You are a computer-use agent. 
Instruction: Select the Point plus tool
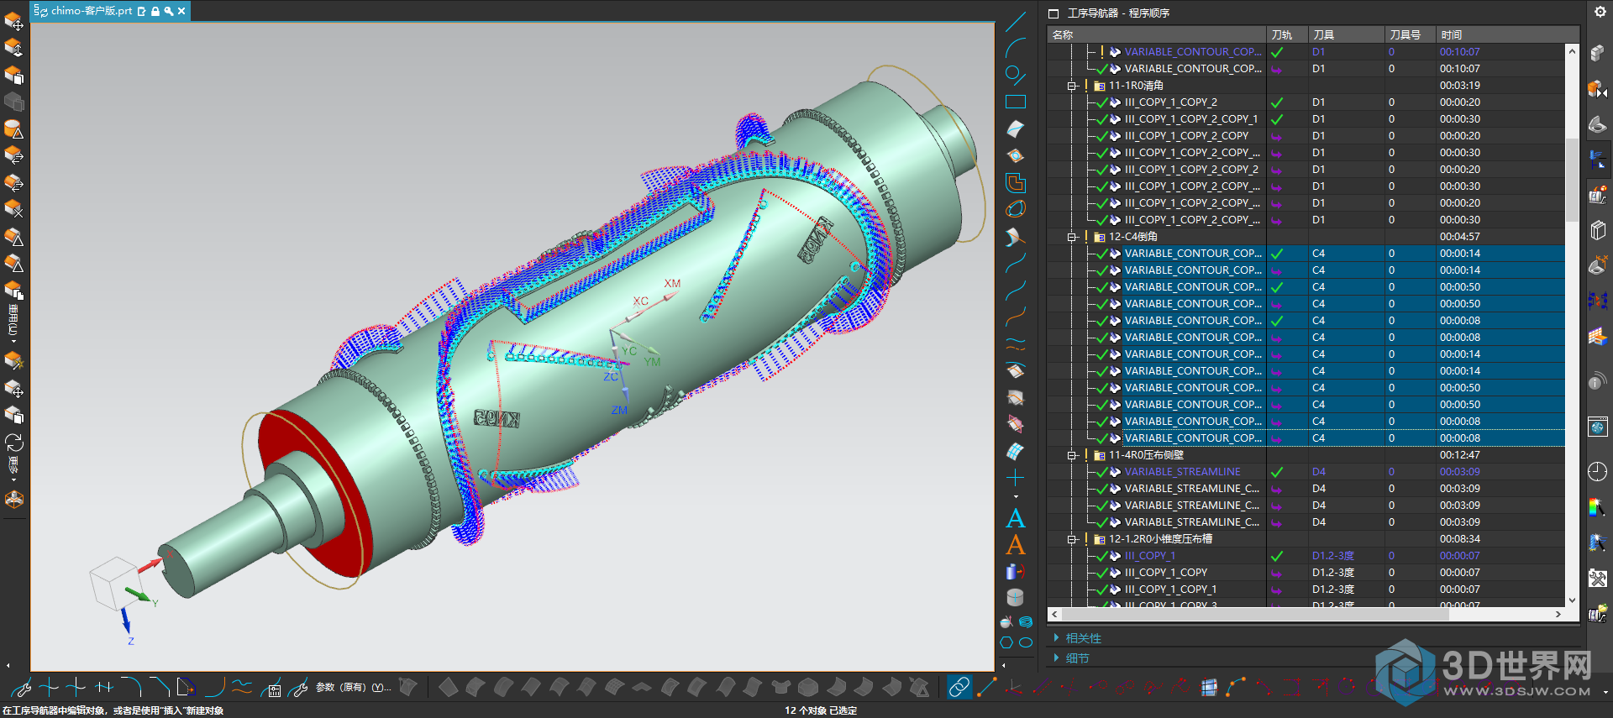1016,478
